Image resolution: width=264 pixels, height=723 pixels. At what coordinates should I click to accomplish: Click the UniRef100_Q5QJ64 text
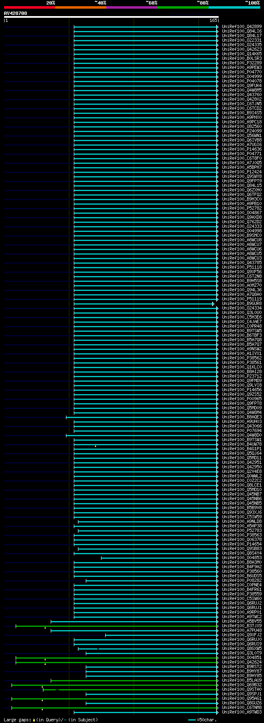tap(242, 454)
